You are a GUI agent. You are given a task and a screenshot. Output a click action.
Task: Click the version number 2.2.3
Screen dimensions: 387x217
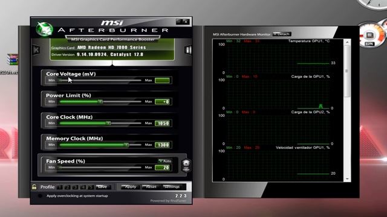point(181,196)
